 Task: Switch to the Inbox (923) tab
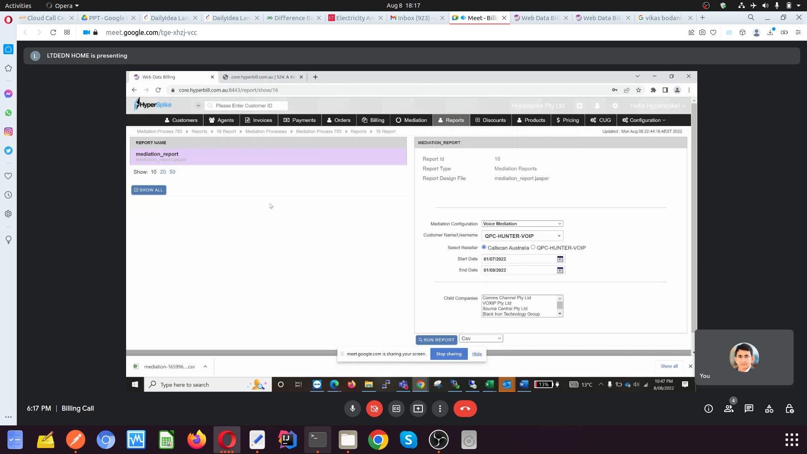pyautogui.click(x=414, y=18)
